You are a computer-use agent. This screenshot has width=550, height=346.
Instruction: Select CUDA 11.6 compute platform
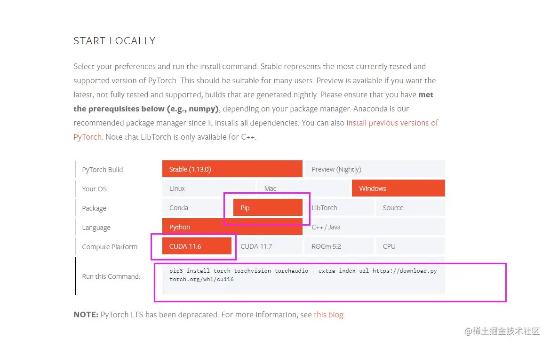coord(197,246)
